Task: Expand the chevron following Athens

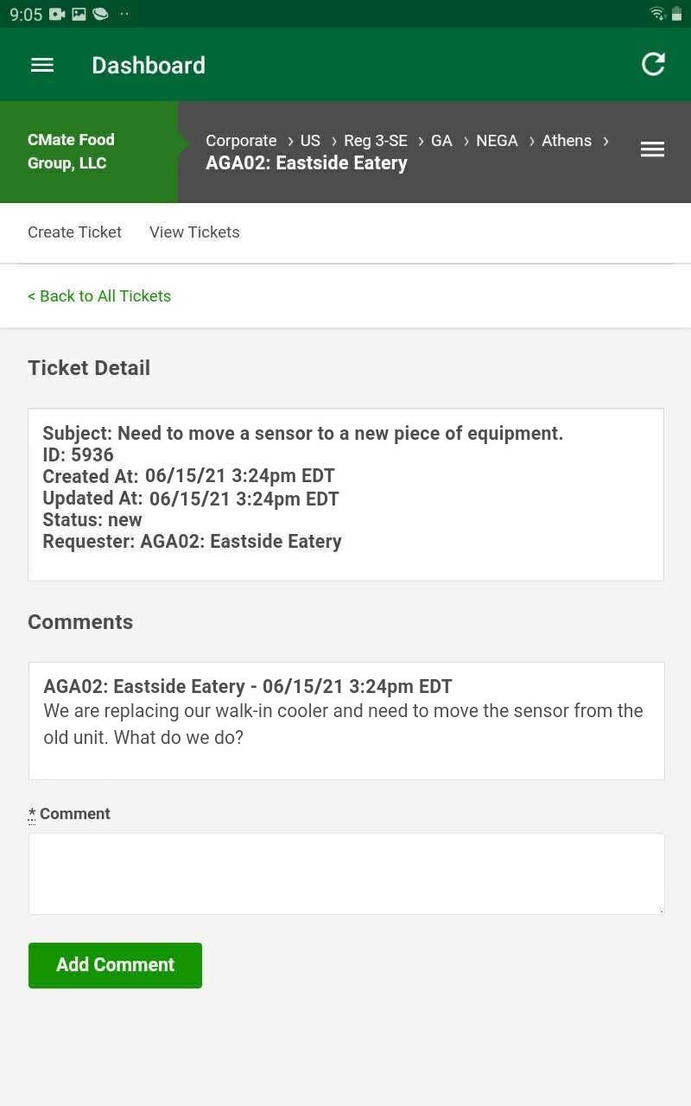Action: tap(606, 141)
